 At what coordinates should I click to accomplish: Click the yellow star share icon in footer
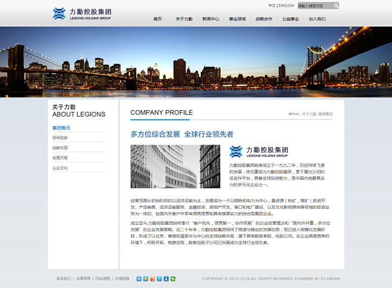(x=145, y=278)
